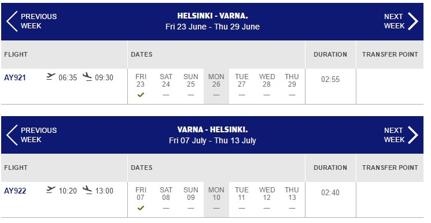This screenshot has height=223, width=431.
Task: Choose the THU 13 date column
Action: pyautogui.click(x=292, y=199)
